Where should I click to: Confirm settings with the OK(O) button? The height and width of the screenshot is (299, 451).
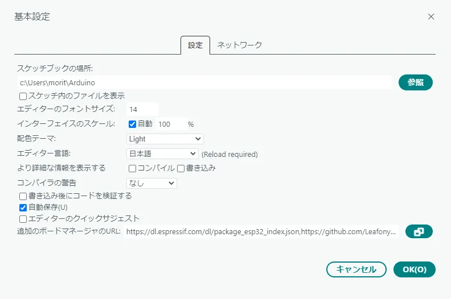click(414, 269)
